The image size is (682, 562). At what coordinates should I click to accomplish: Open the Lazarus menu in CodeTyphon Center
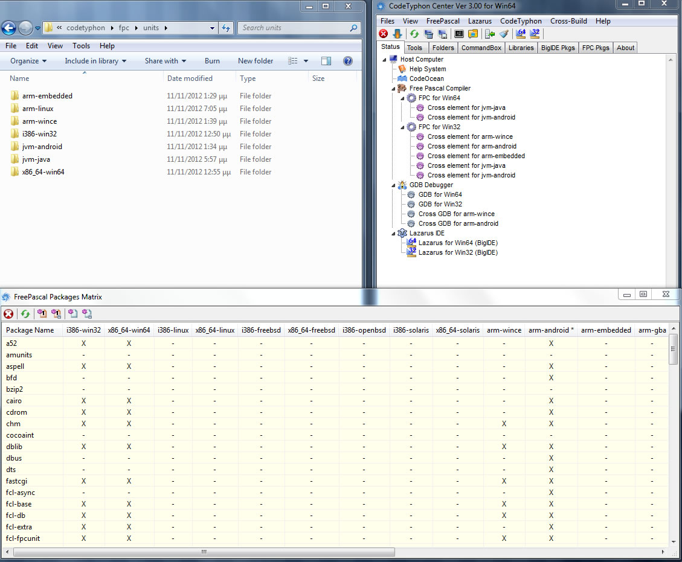[480, 21]
